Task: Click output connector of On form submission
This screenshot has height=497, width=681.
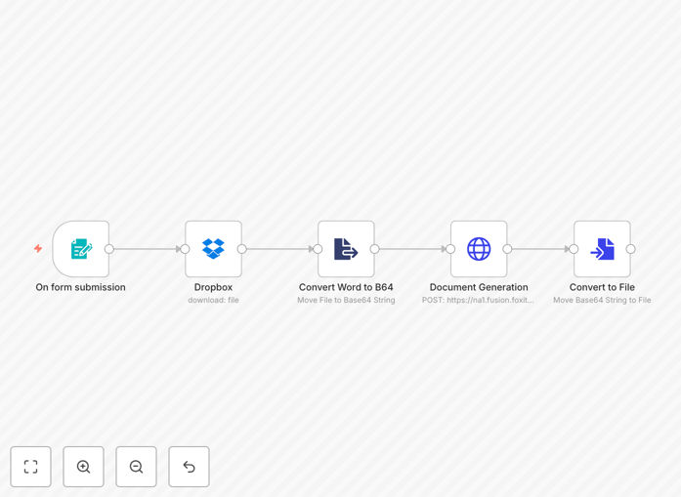Action: [x=109, y=249]
